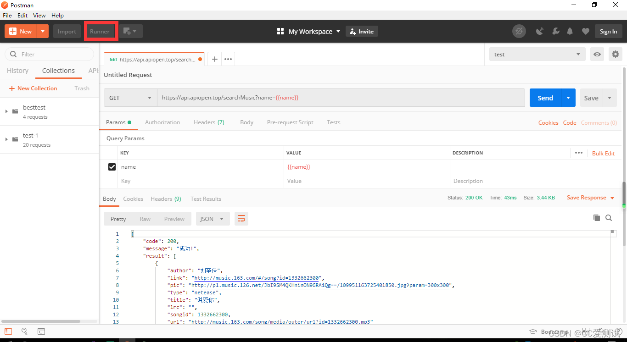This screenshot has width=627, height=342.
Task: Open the notifications bell
Action: pyautogui.click(x=570, y=31)
